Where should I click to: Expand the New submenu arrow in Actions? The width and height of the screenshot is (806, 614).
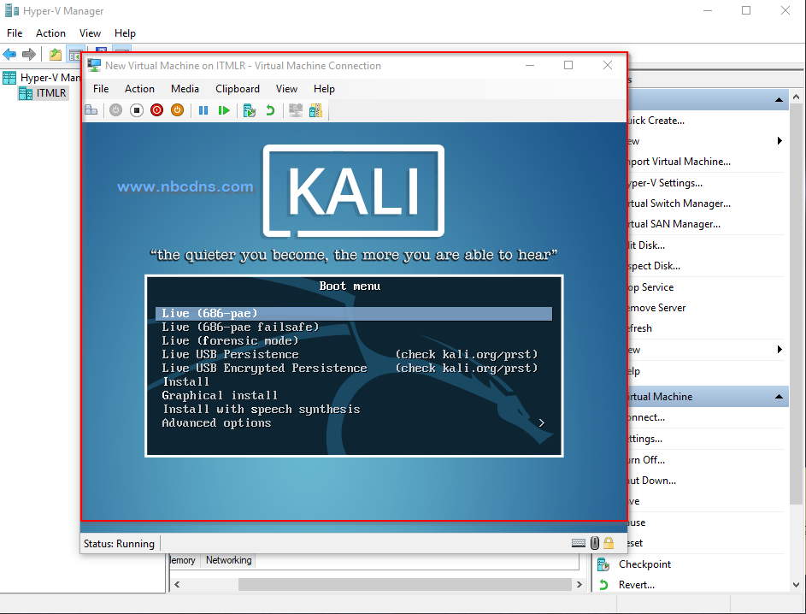point(780,141)
